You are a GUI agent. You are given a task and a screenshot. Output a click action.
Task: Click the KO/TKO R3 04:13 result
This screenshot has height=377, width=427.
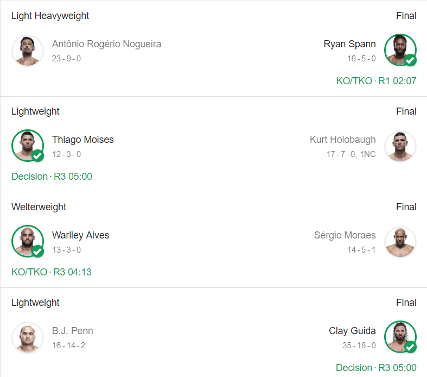tap(52, 272)
